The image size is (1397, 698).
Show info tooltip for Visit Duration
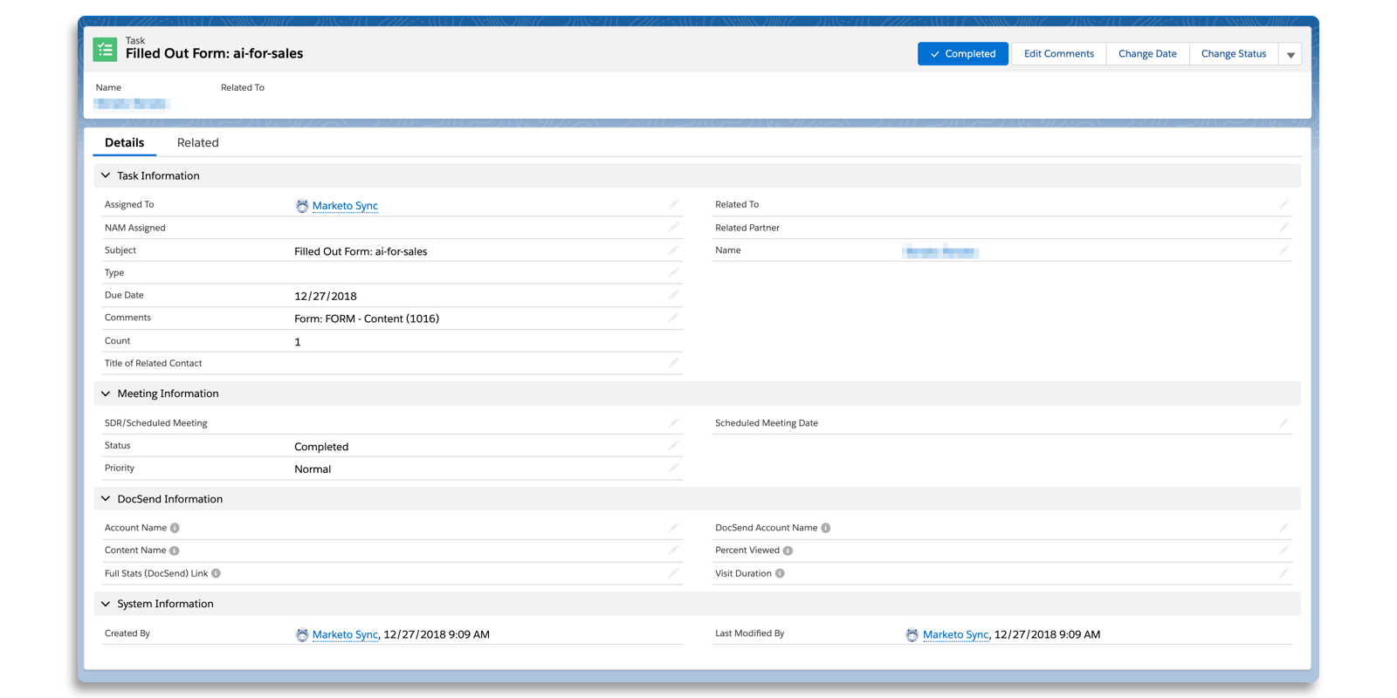[780, 573]
